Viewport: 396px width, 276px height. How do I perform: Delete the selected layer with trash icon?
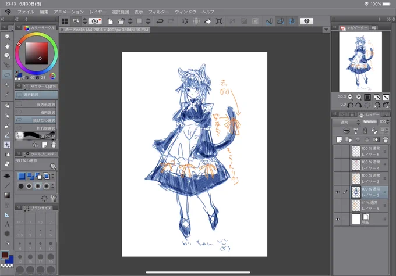(386, 139)
